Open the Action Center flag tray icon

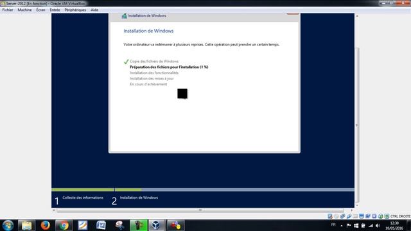(x=349, y=225)
